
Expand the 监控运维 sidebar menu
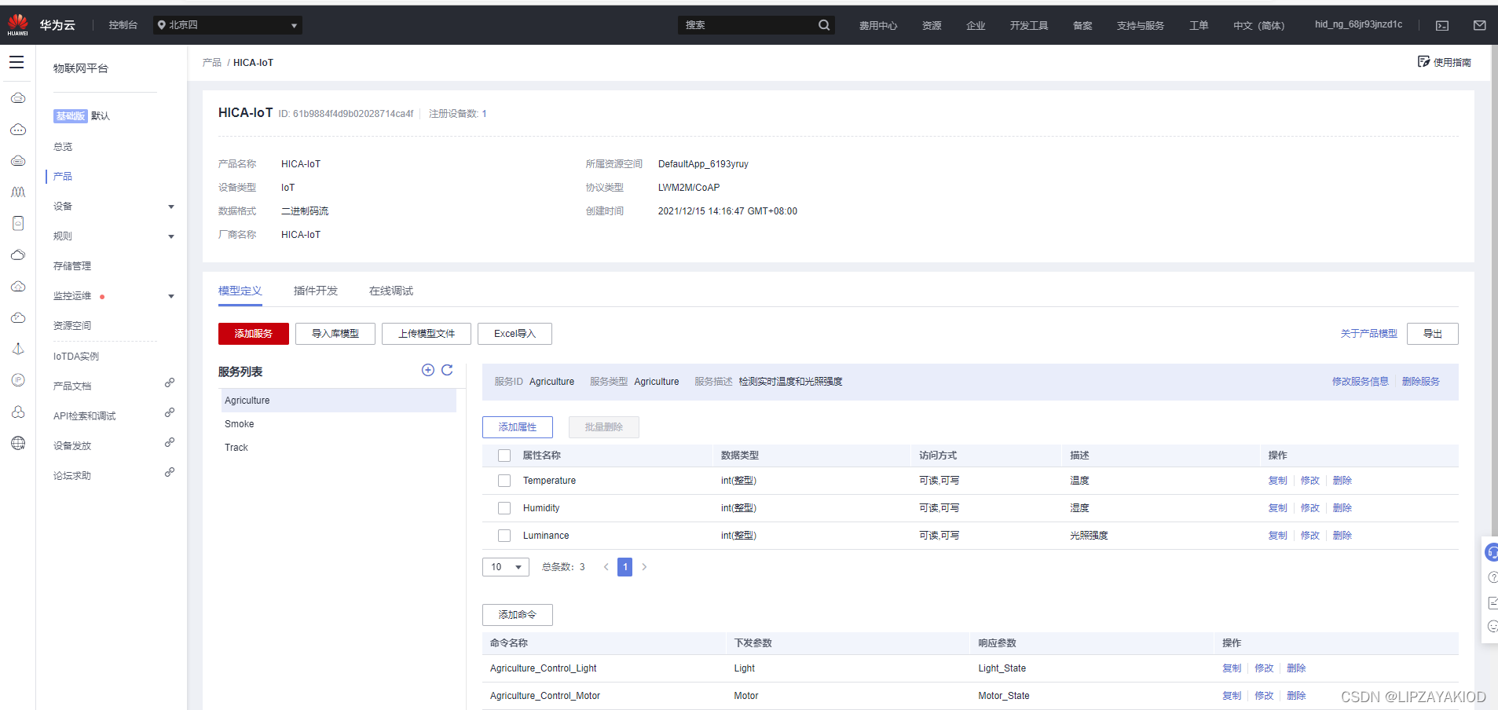click(x=171, y=296)
